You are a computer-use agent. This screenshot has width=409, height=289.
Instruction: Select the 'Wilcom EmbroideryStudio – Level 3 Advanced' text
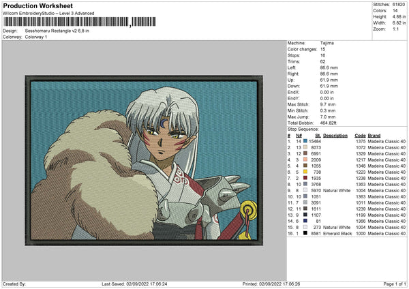tap(48, 13)
